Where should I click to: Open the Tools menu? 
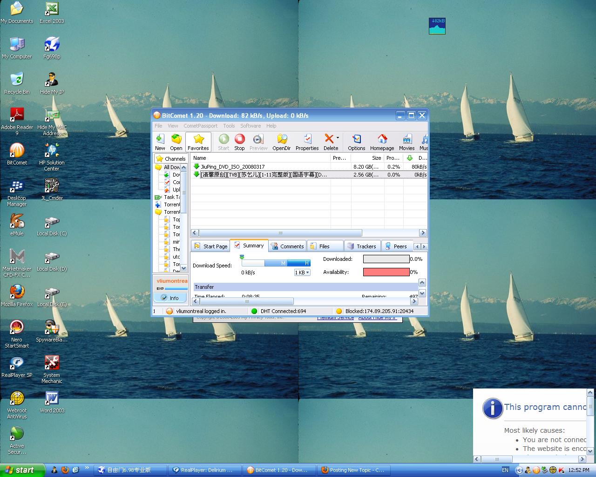click(x=229, y=126)
